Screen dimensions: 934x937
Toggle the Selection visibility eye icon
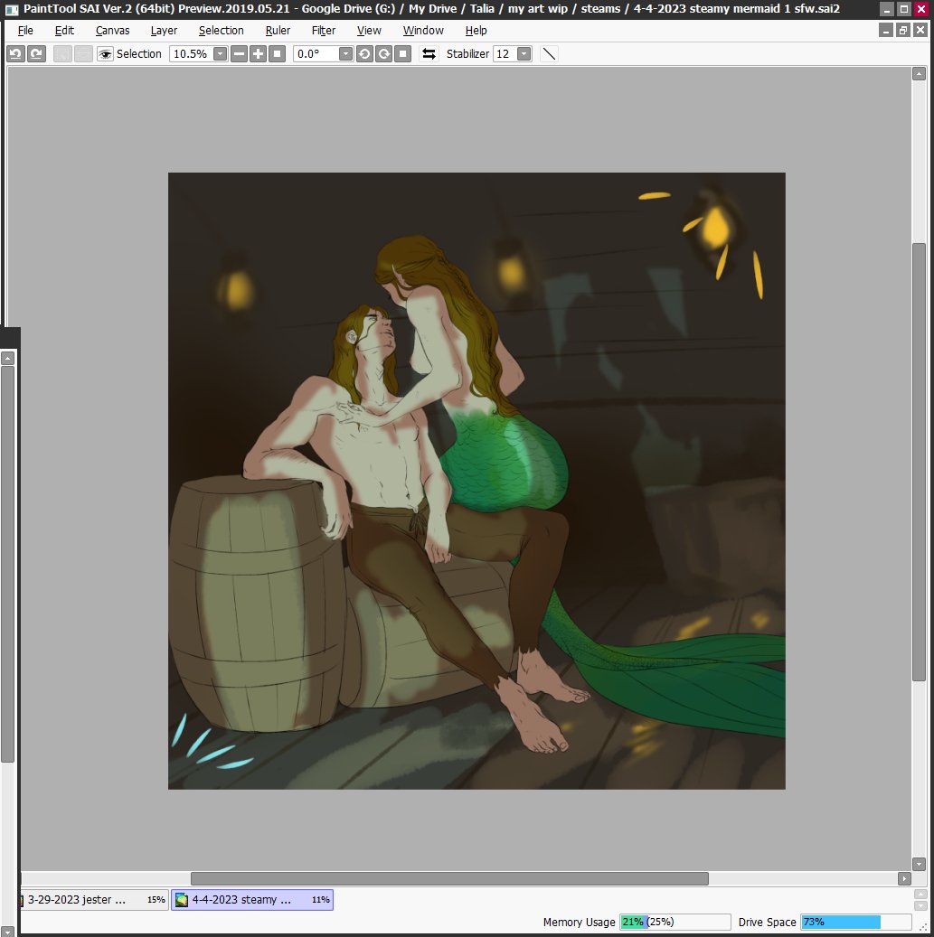(105, 54)
